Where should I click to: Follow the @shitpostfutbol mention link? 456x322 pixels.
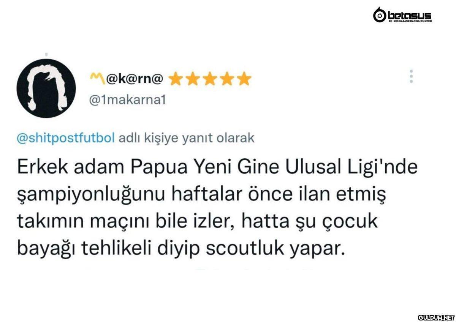66,139
